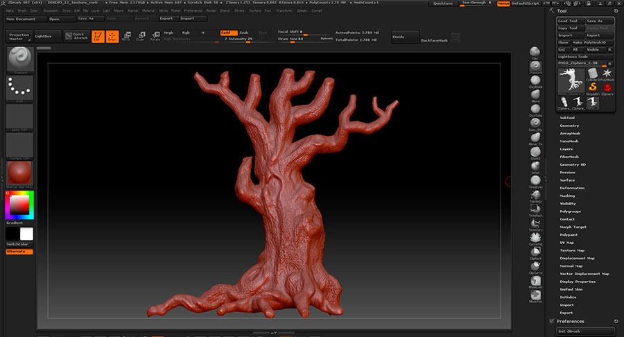Enable Rgb paint mode

coord(186,33)
